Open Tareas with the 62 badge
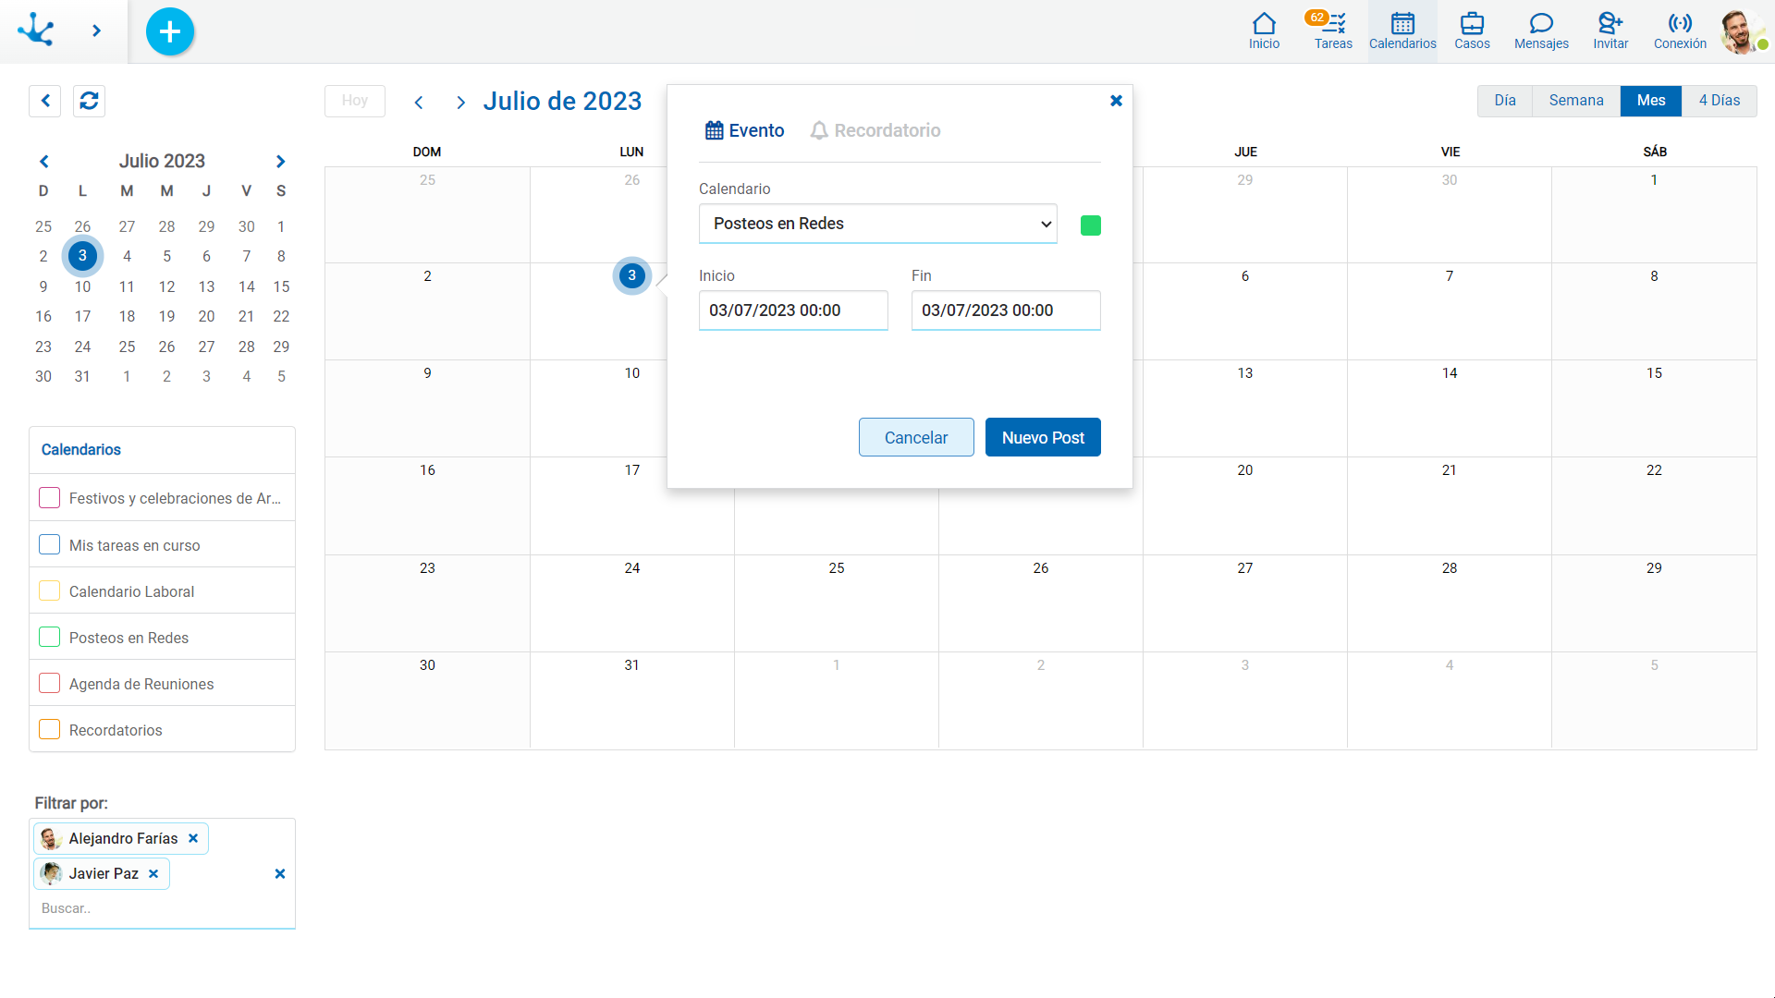1775x998 pixels. click(x=1334, y=28)
